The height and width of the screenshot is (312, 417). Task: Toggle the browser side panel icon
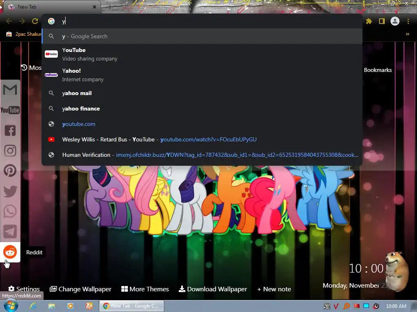coord(382,21)
